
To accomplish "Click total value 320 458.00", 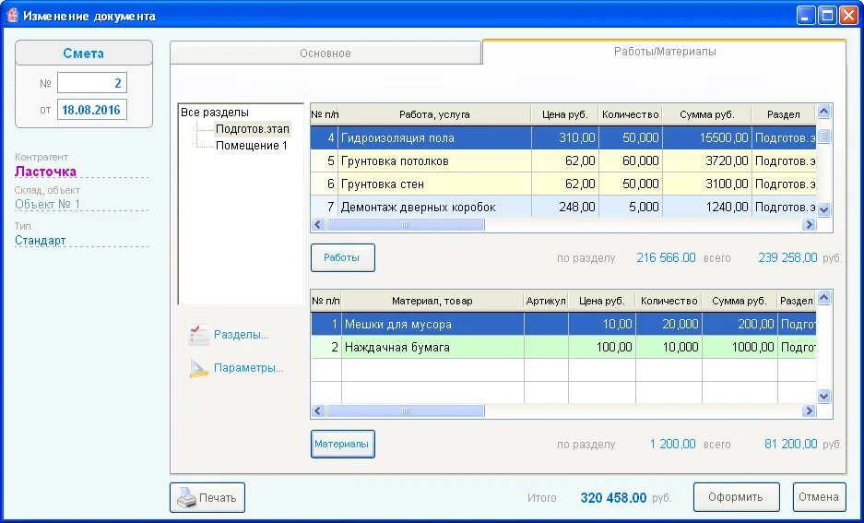I will click(613, 498).
